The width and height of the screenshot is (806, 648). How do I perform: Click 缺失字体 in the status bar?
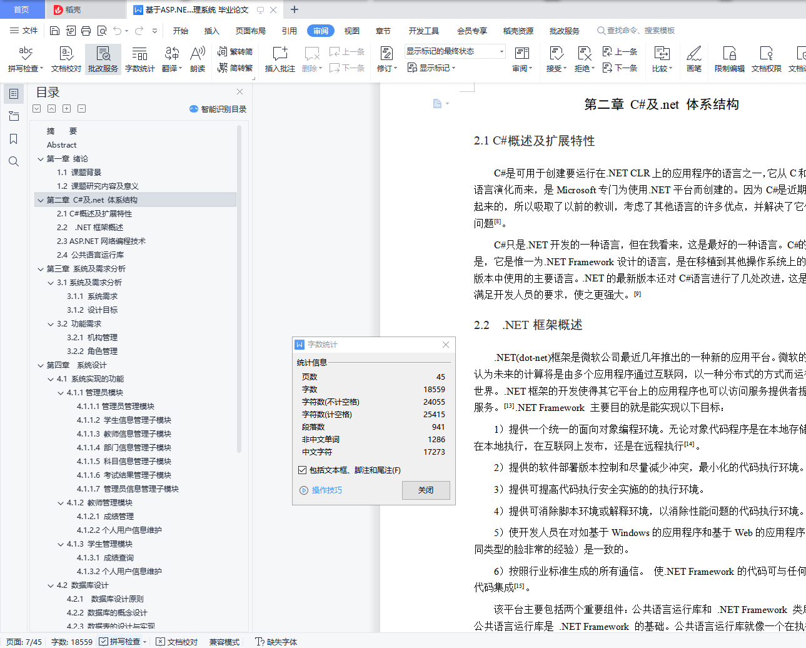(x=276, y=642)
